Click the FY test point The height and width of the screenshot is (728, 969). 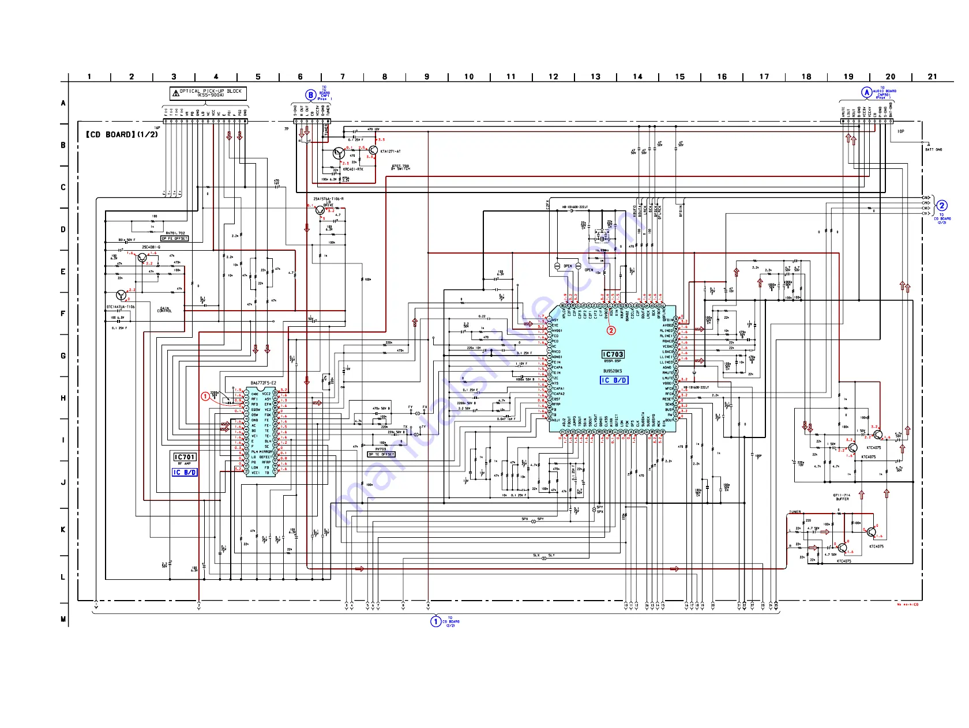(x=411, y=411)
